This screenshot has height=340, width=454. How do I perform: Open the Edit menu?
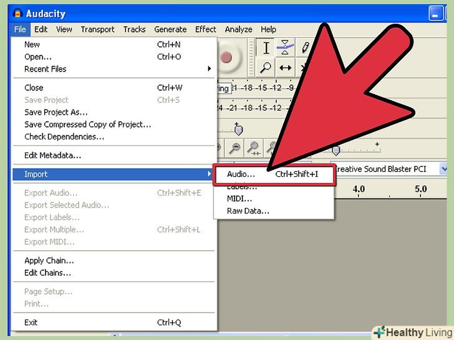click(x=41, y=29)
